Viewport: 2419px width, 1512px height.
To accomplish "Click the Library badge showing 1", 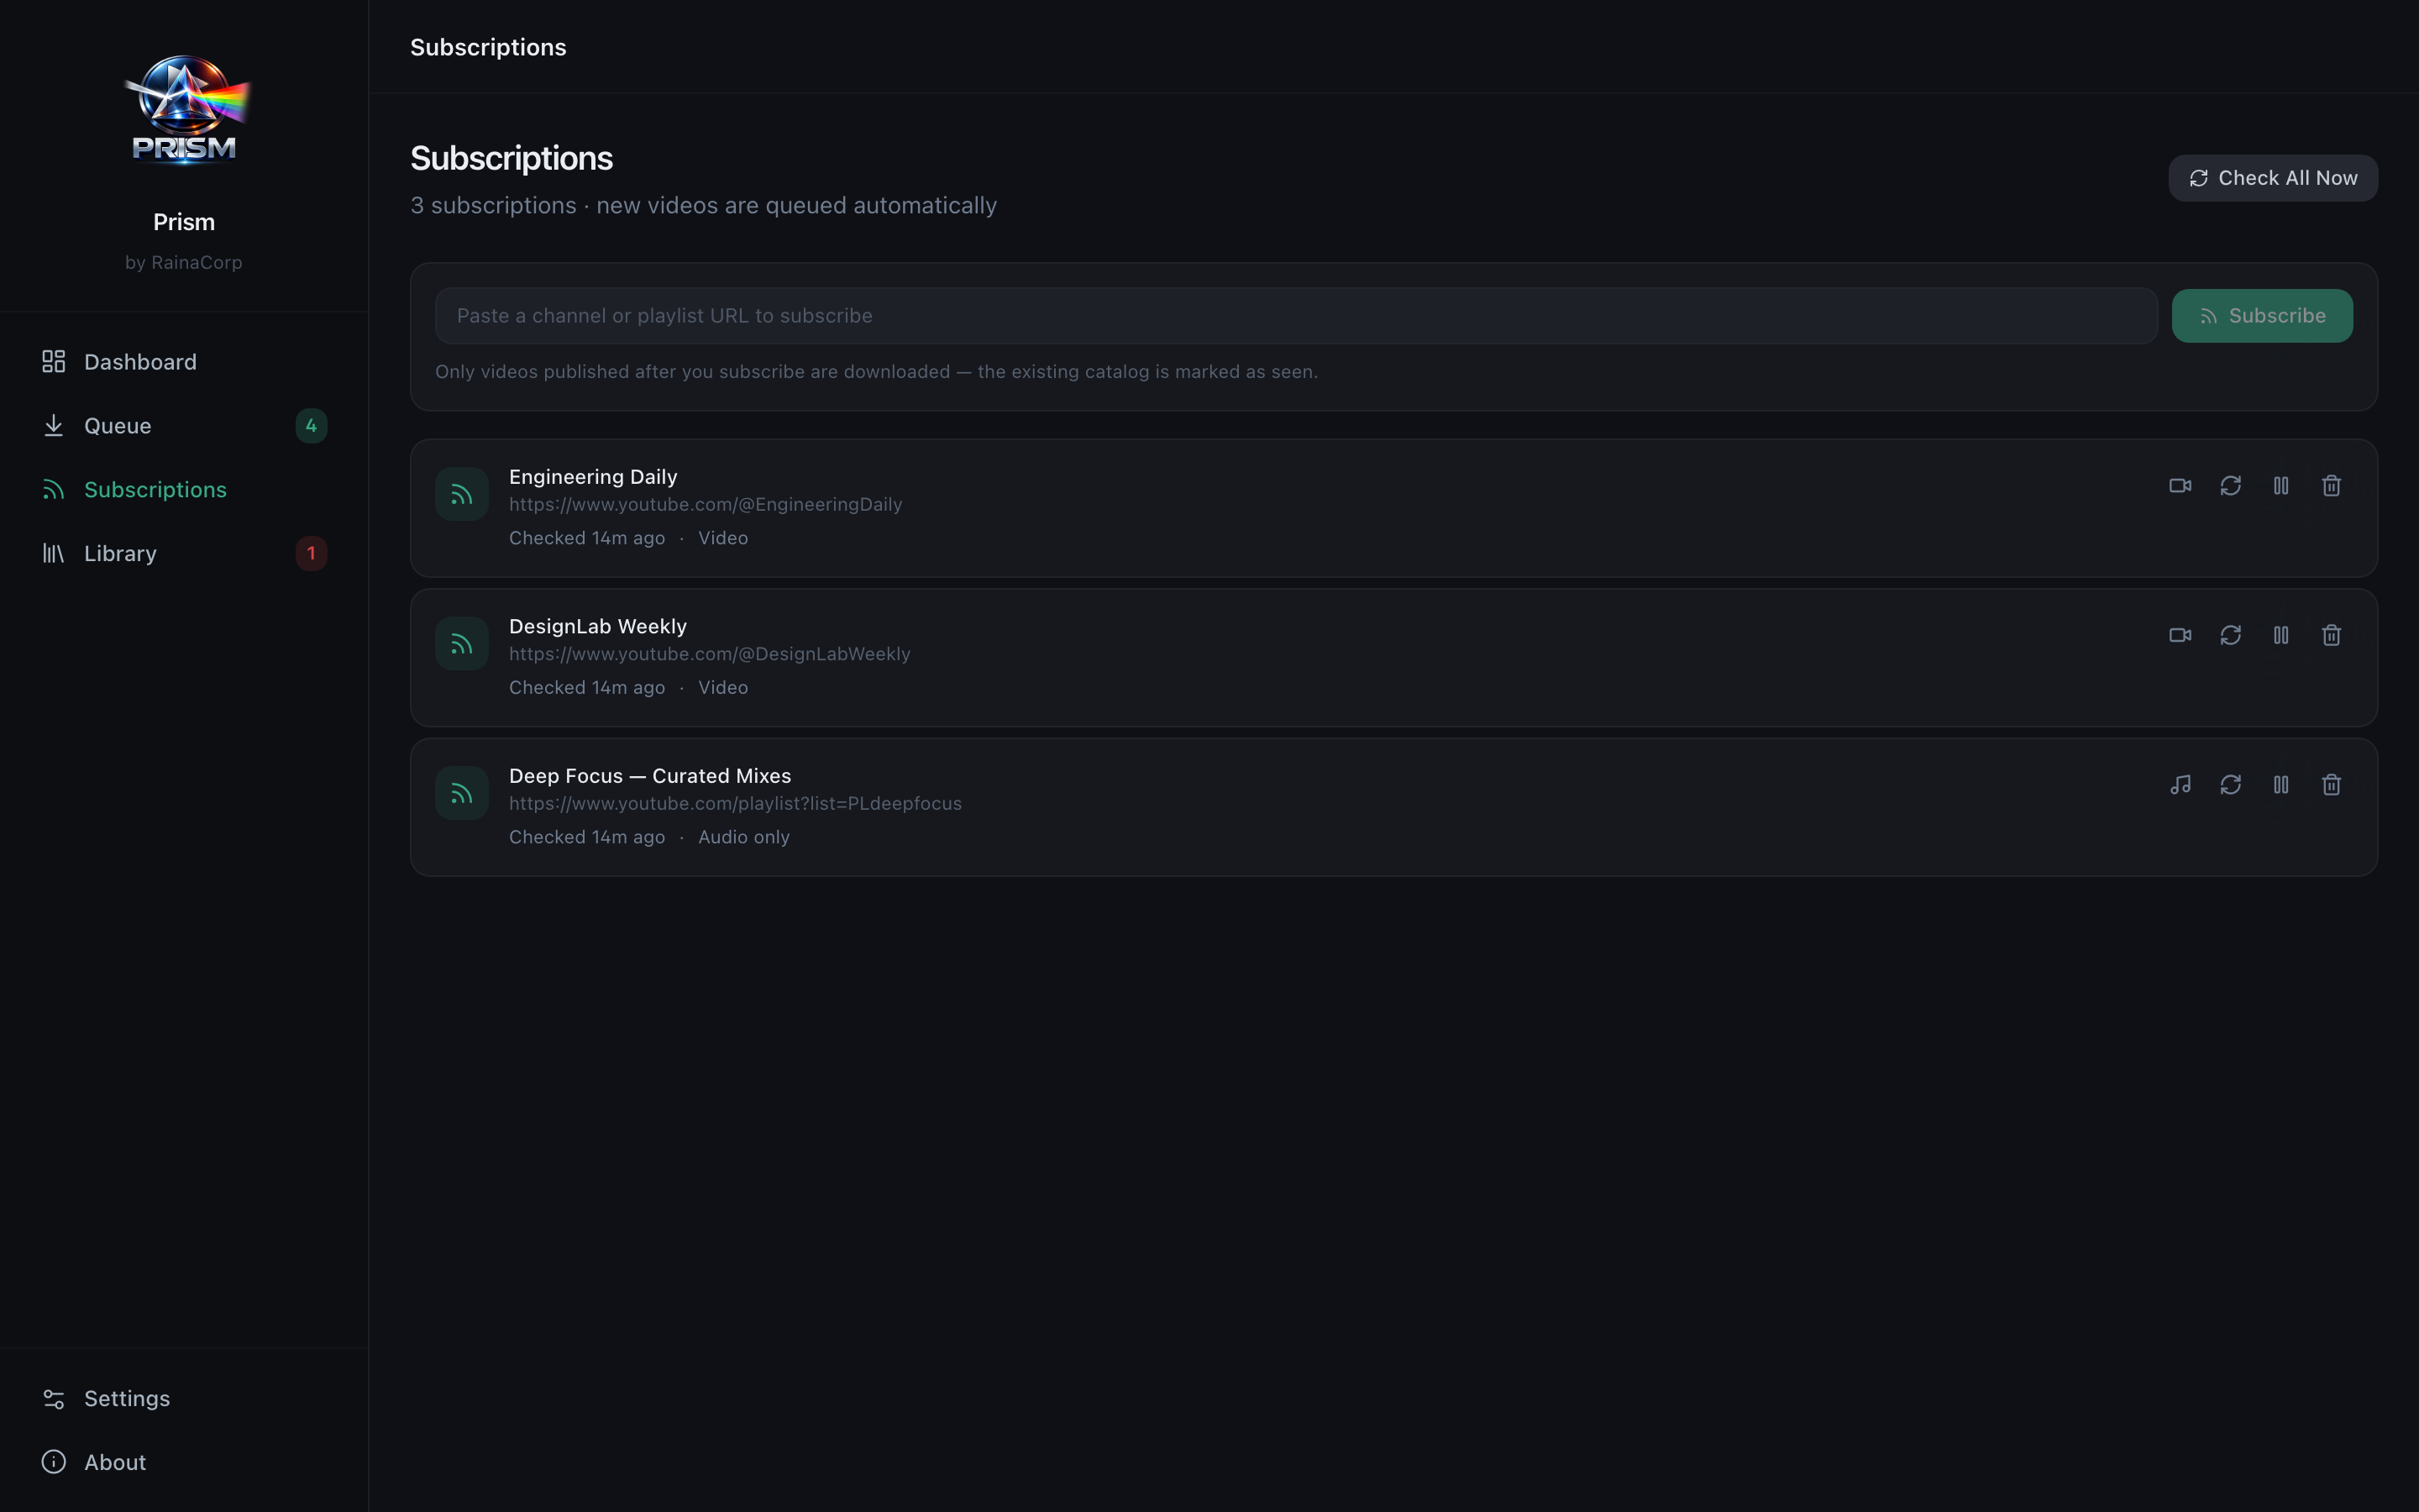I will coord(311,554).
